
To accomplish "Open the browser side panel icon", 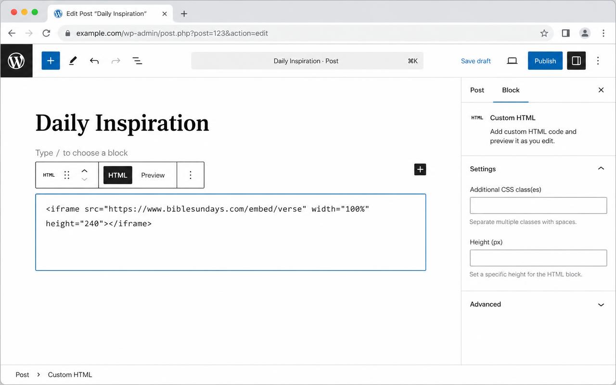I will click(566, 33).
